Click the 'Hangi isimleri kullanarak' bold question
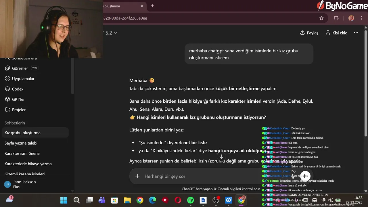 pyautogui.click(x=201, y=117)
